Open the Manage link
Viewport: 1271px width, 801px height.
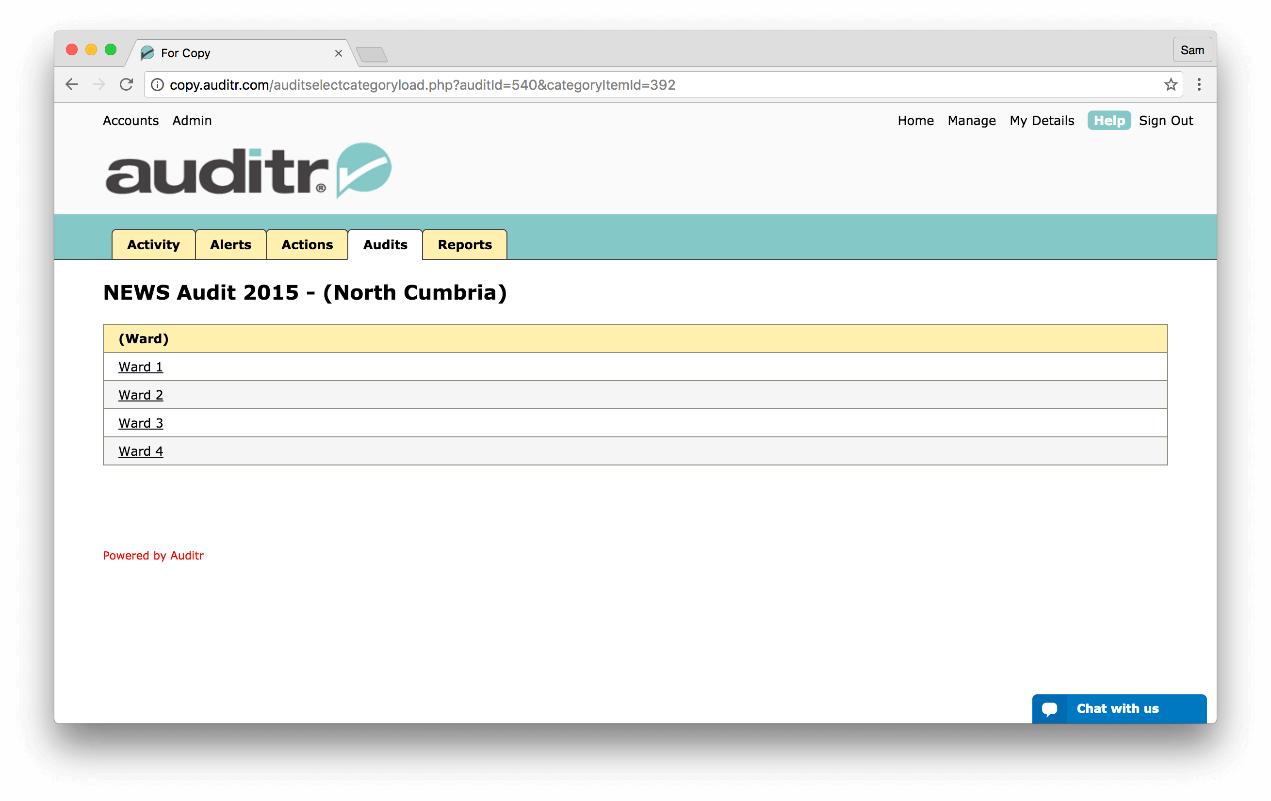(x=972, y=121)
